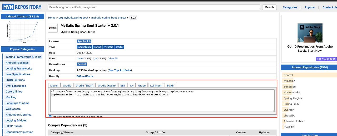This screenshot has height=136, width=337.
Task: Open Android Packages category
Action: pos(17,63)
